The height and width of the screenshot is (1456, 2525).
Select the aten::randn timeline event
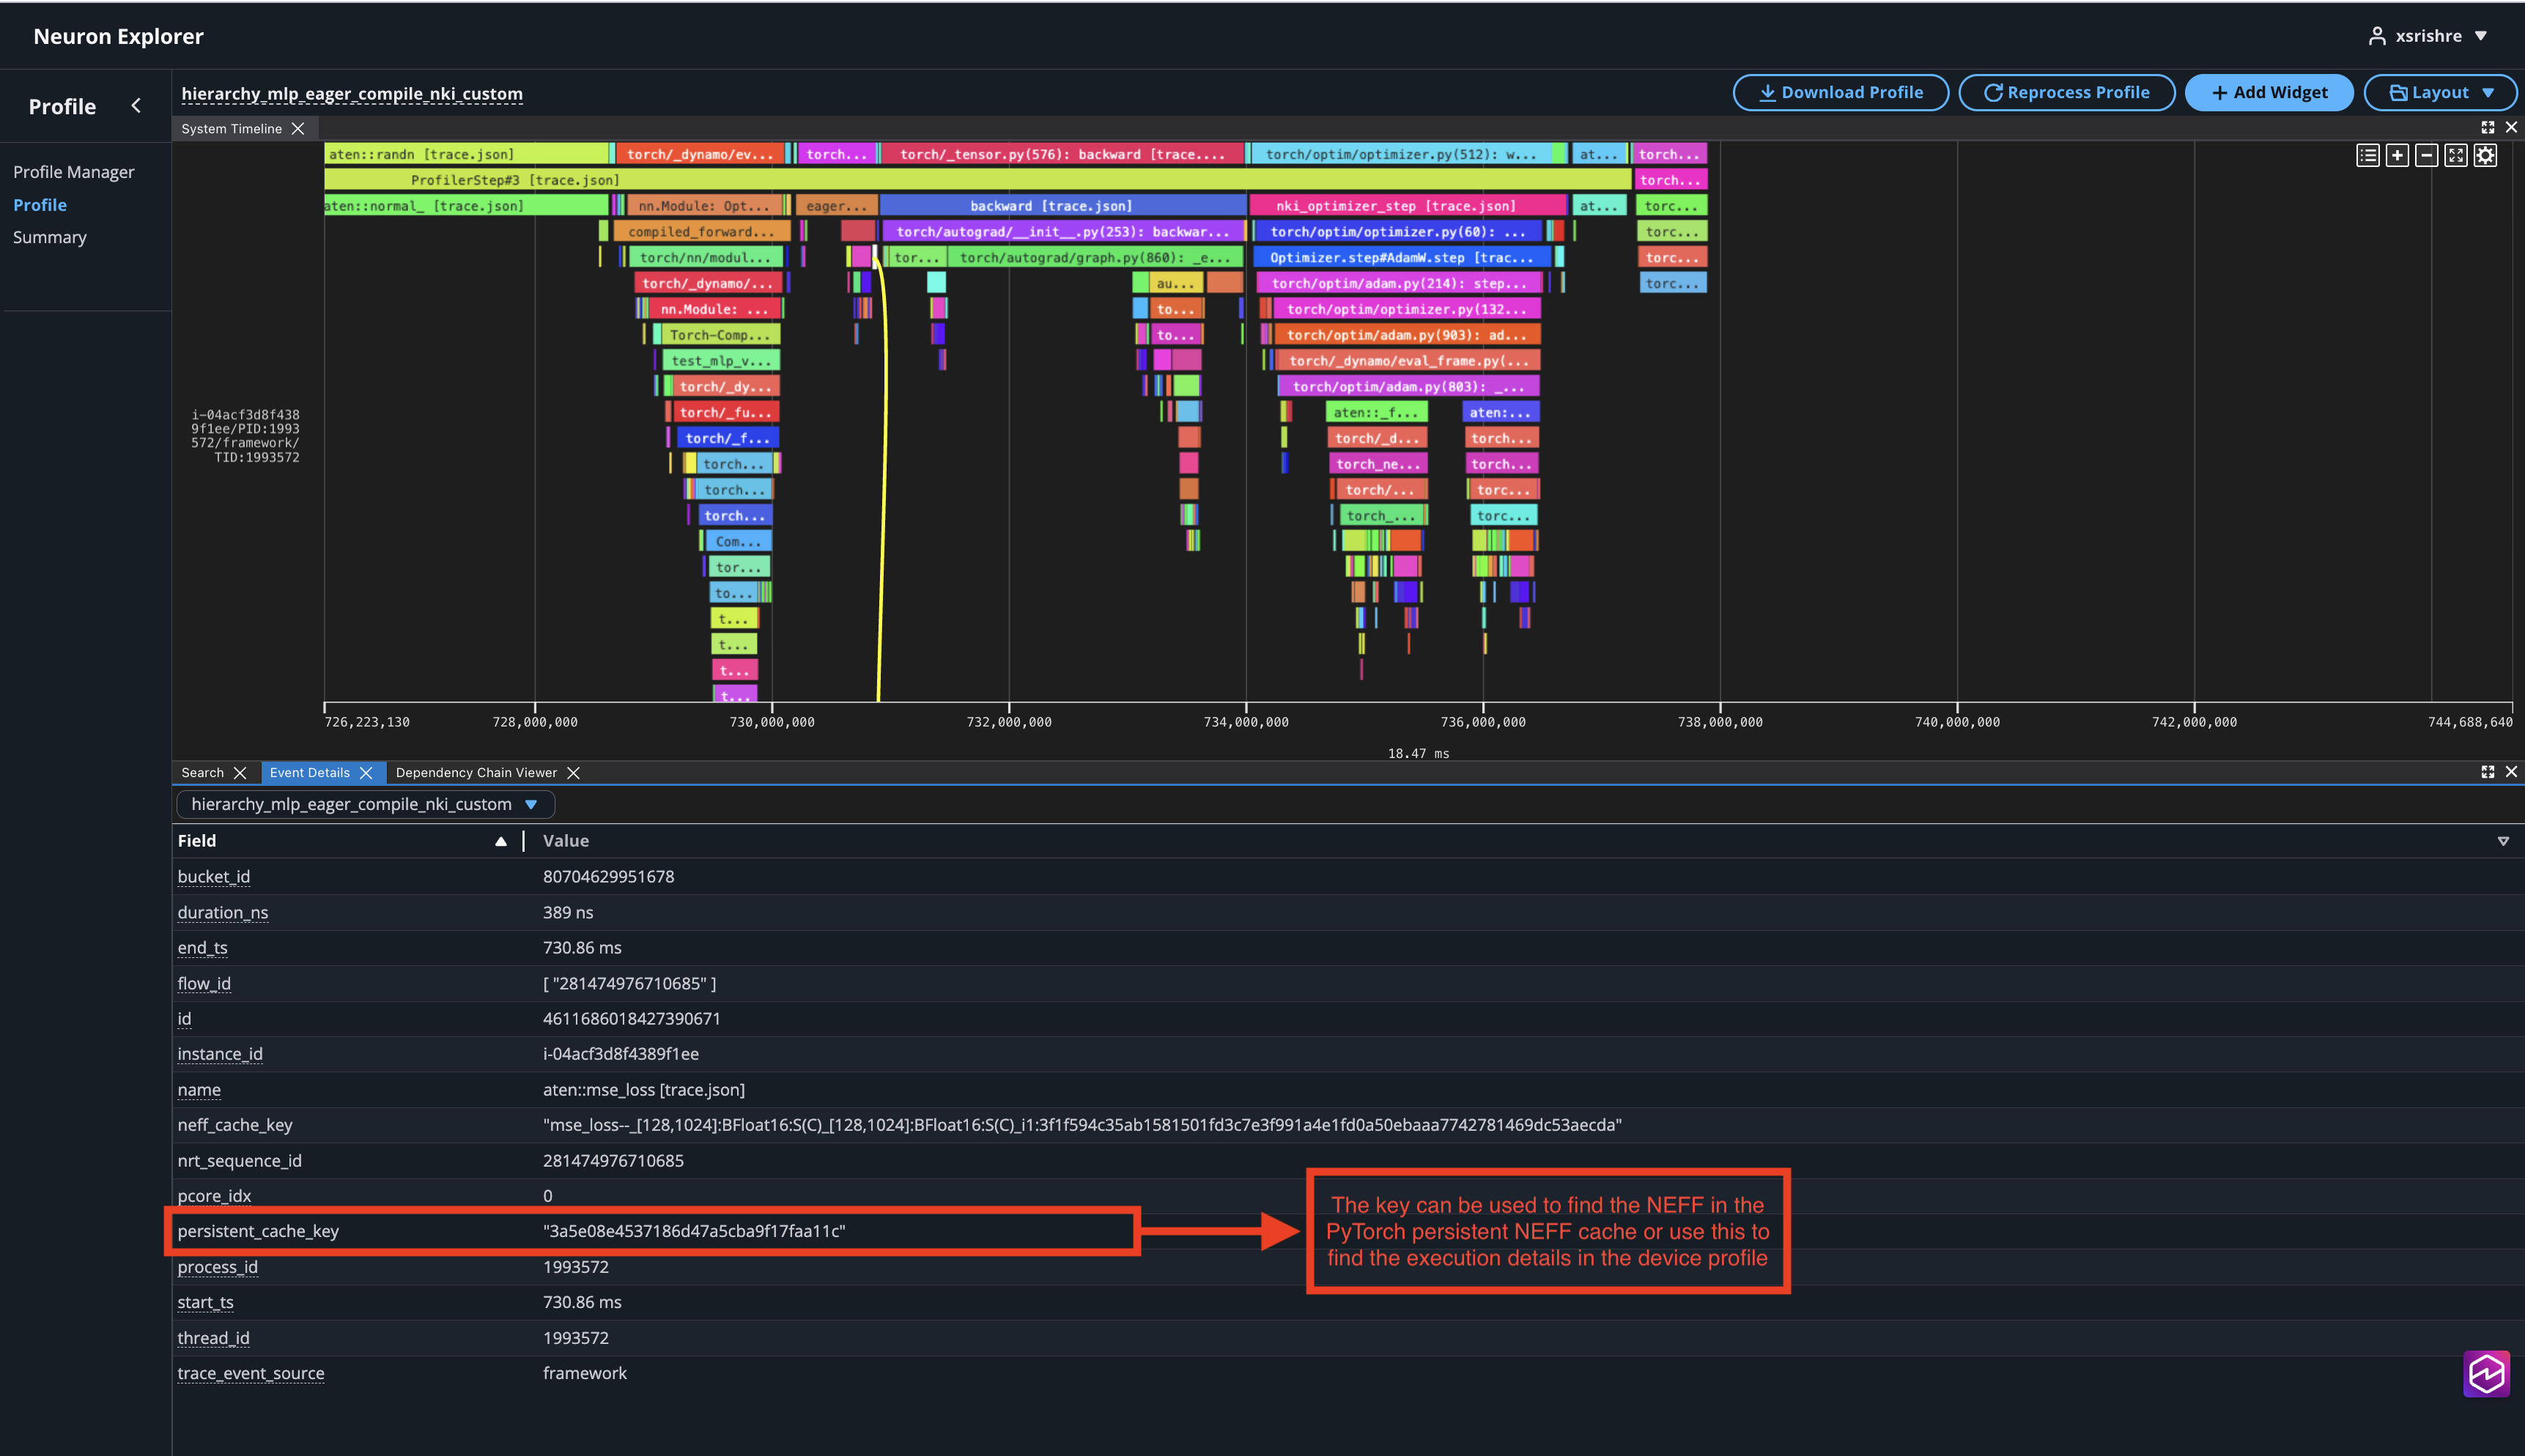(x=466, y=154)
